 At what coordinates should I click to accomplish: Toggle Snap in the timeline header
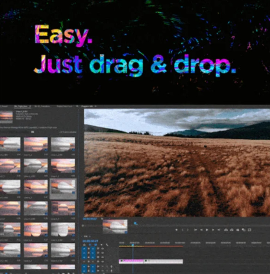click(90, 245)
